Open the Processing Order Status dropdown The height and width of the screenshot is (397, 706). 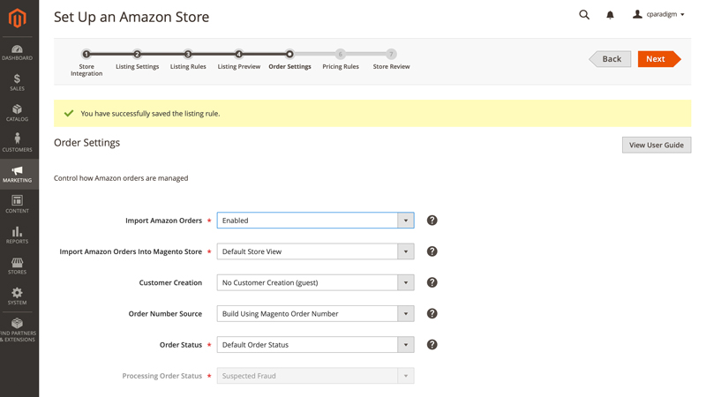(315, 376)
